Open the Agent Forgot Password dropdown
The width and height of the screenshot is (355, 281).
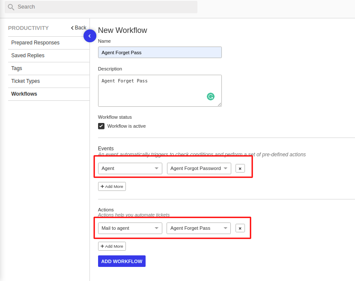198,168
